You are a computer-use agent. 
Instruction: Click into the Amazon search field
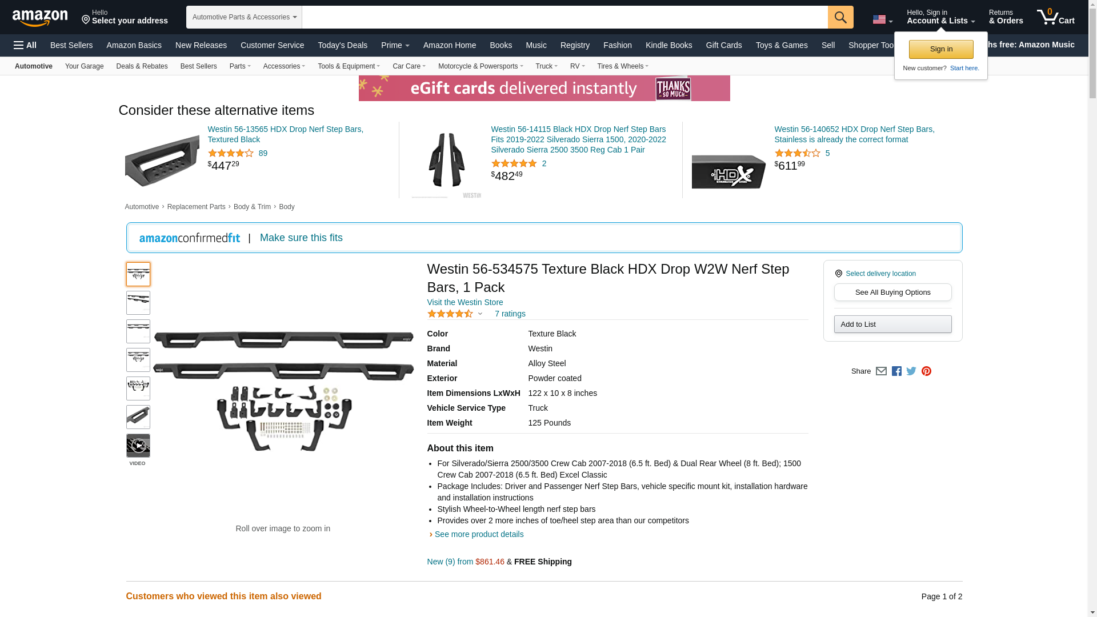(x=564, y=17)
